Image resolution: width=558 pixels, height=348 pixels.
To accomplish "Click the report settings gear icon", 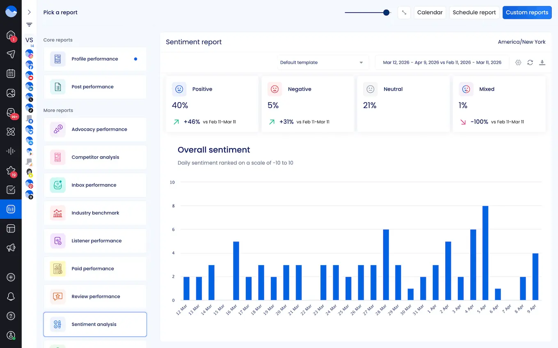I will 518,62.
